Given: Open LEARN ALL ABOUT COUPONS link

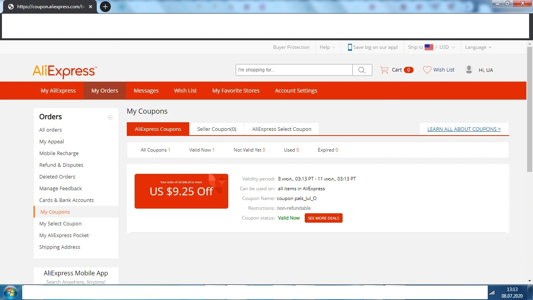Looking at the screenshot, I should 464,129.
